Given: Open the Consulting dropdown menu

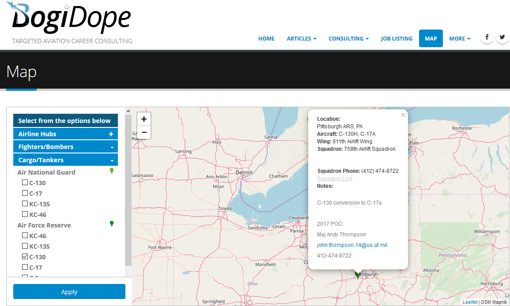Looking at the screenshot, I should tap(349, 38).
